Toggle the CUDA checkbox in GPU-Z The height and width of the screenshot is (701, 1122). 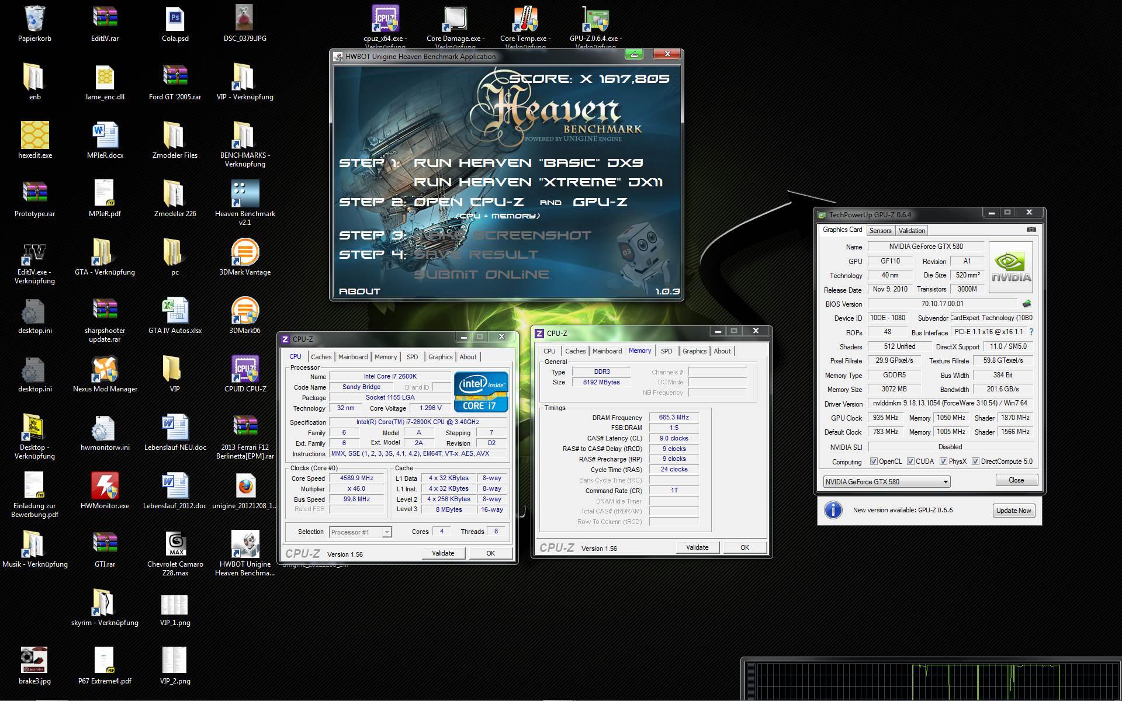(910, 461)
